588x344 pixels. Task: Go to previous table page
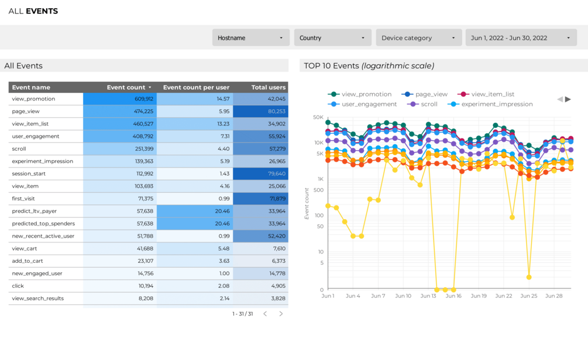pos(265,314)
